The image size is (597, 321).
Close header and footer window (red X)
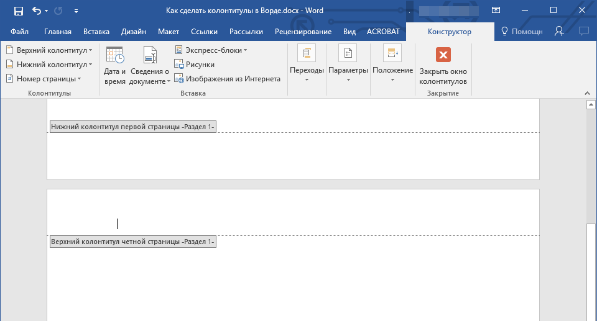coord(443,65)
